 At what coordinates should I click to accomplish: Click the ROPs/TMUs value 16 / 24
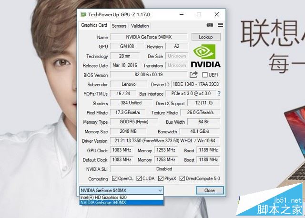click(123, 93)
